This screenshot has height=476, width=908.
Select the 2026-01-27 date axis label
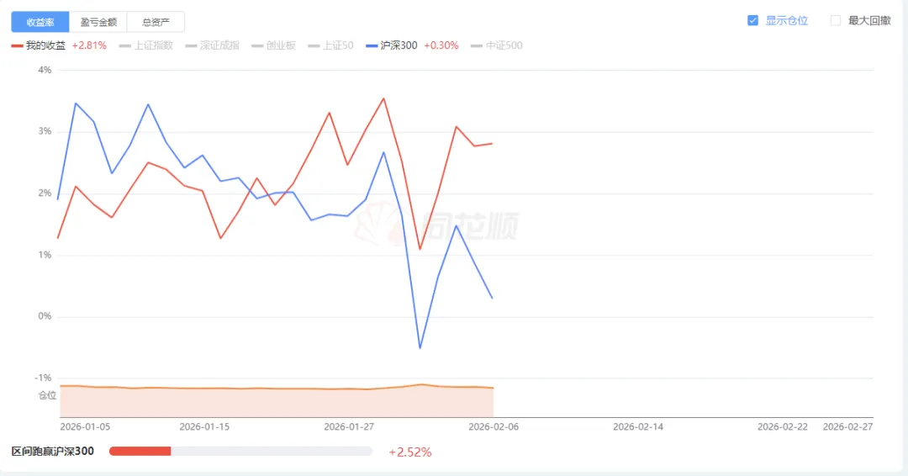tap(349, 426)
